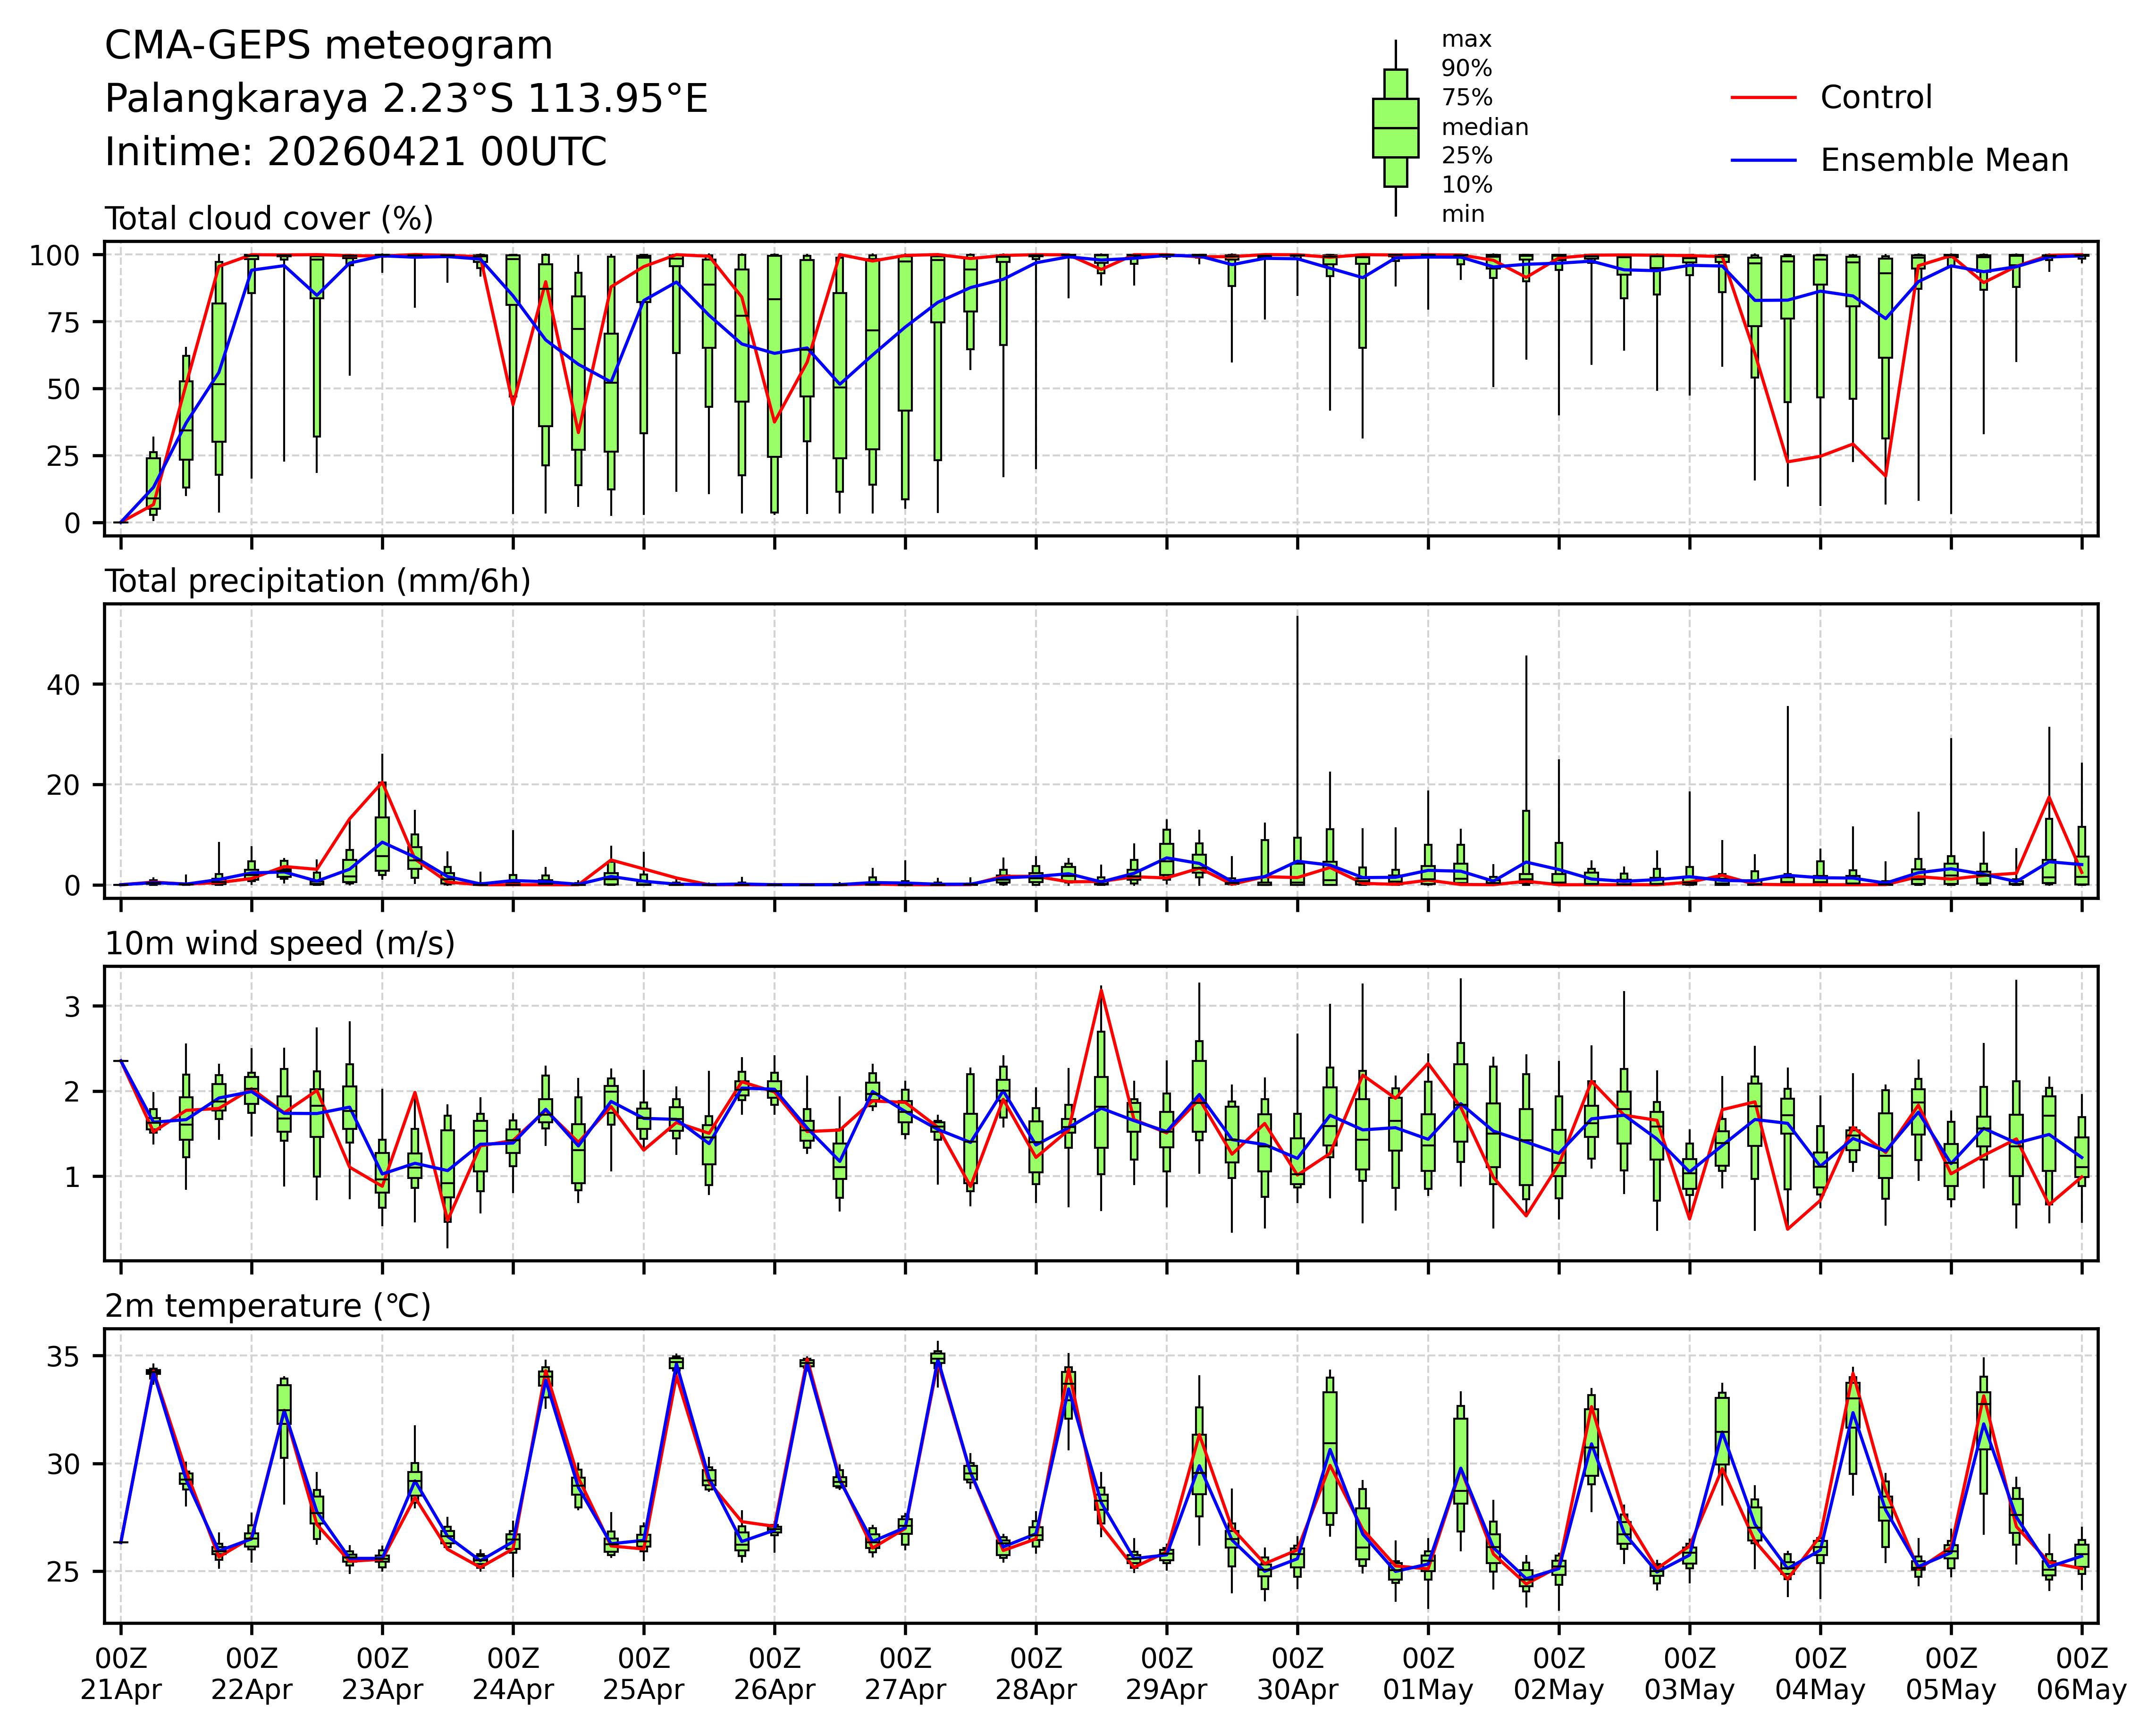The image size is (2156, 1733).
Task: Click the '00Z 01May' x-axis label
Action: tap(1428, 1675)
